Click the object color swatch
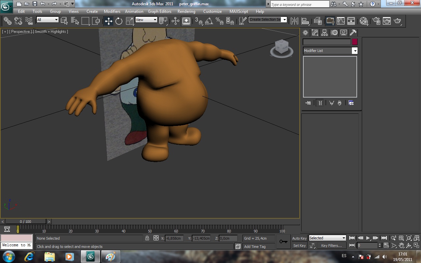The width and height of the screenshot is (421, 263). click(x=355, y=42)
